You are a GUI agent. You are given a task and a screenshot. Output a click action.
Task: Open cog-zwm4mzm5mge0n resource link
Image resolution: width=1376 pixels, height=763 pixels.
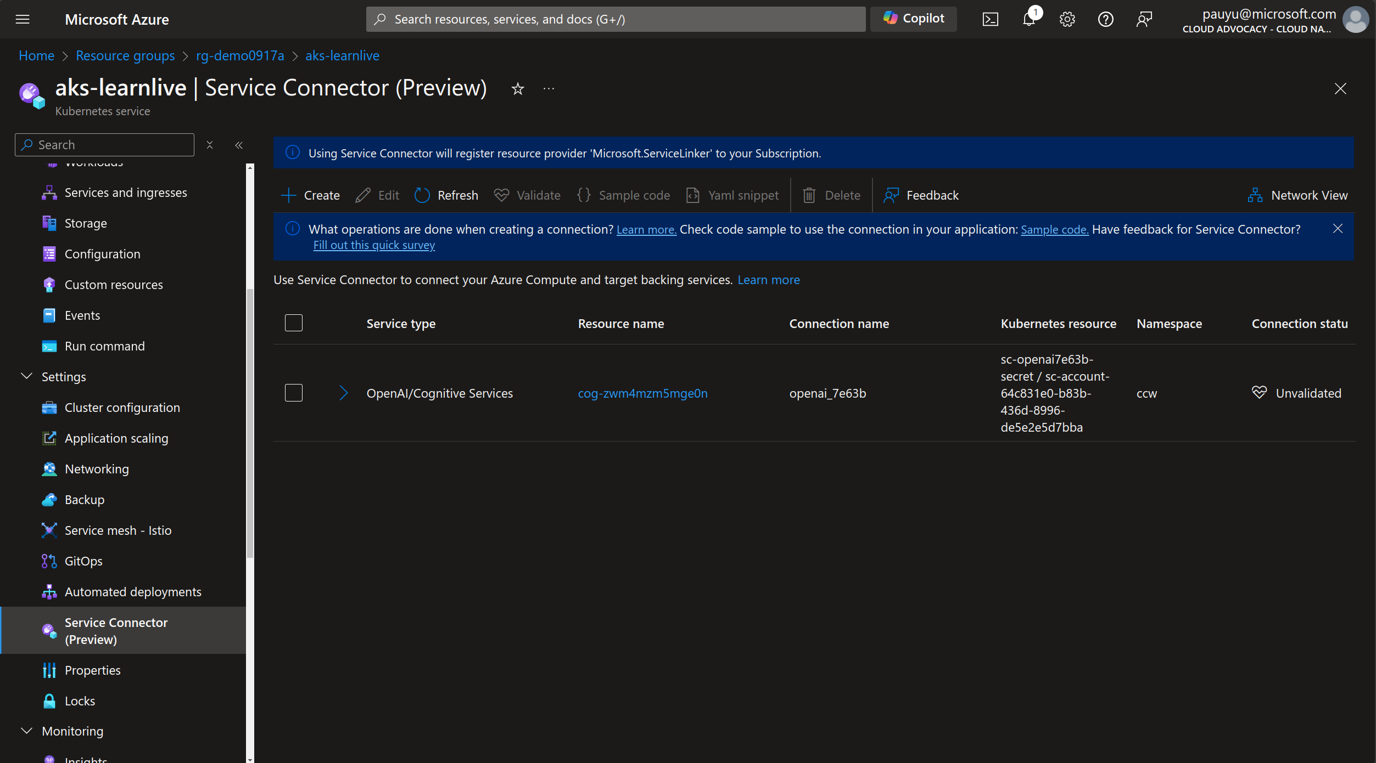642,393
